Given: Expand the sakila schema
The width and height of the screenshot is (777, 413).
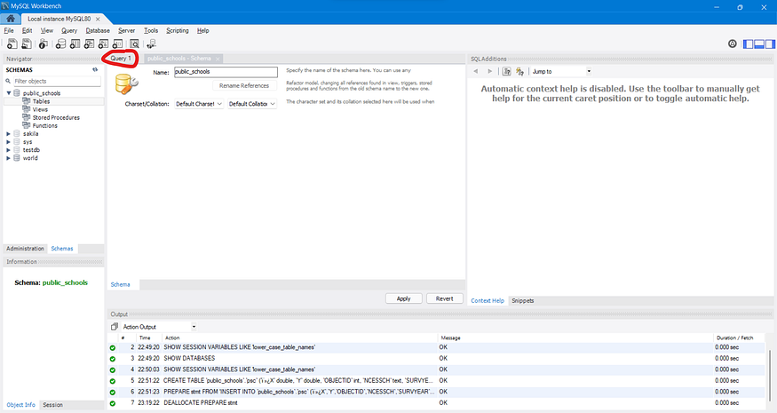Looking at the screenshot, I should 8,134.
